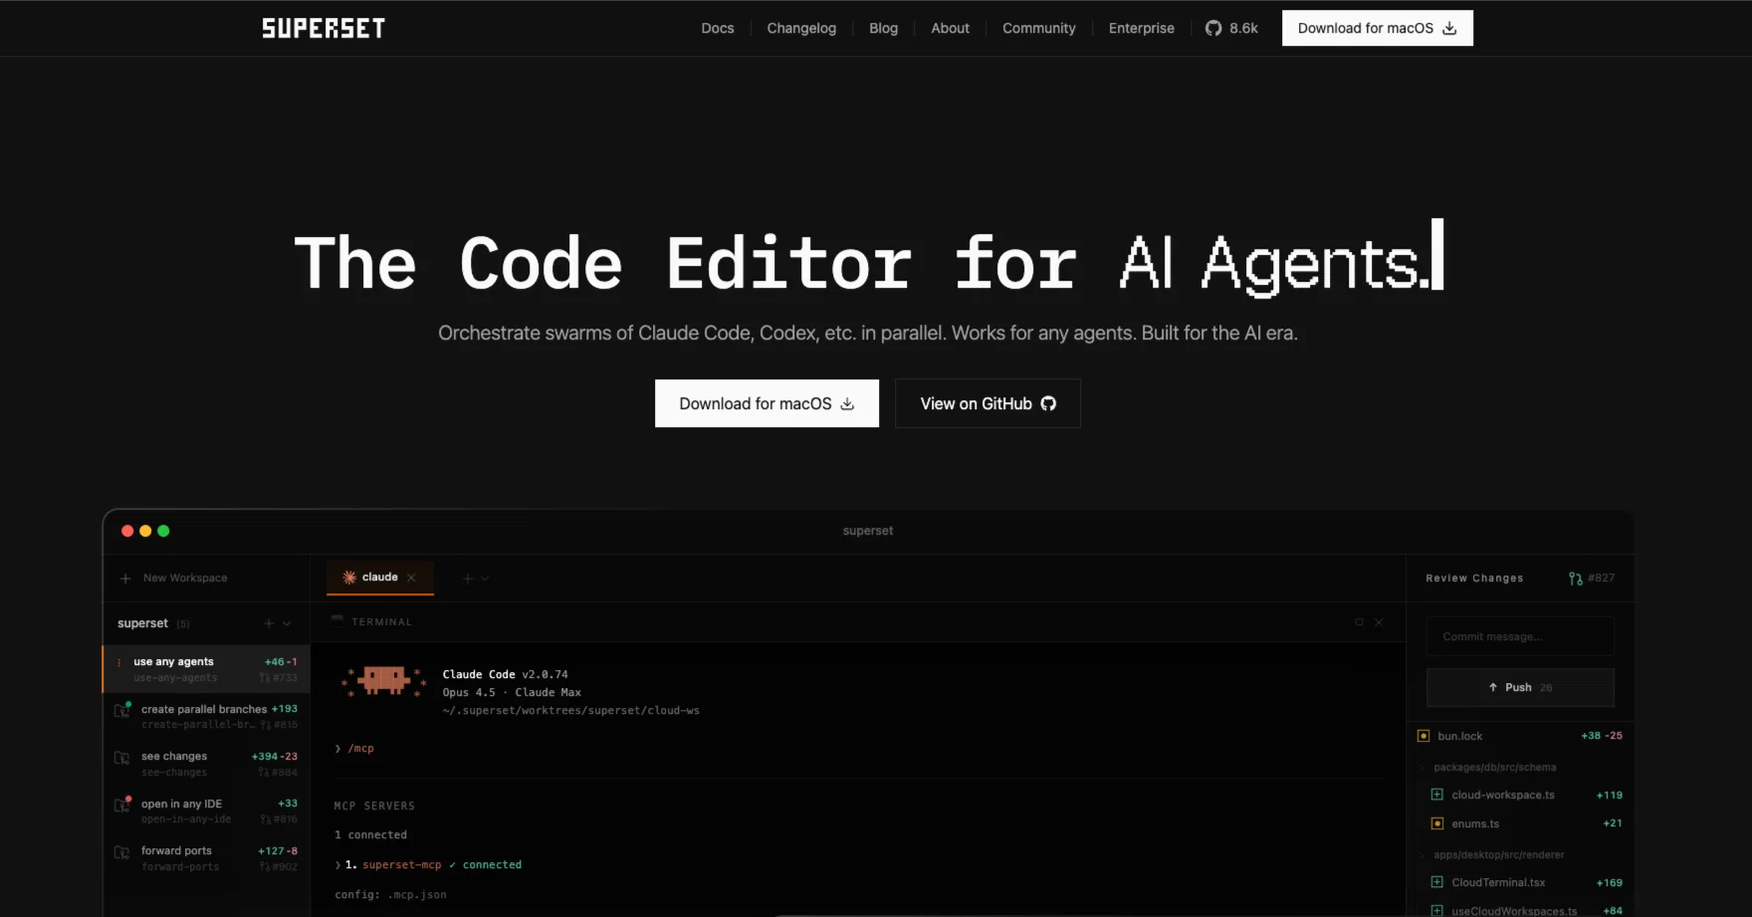Viewport: 1752px width, 917px height.
Task: Click the pull request icon next to #827
Action: pyautogui.click(x=1576, y=578)
